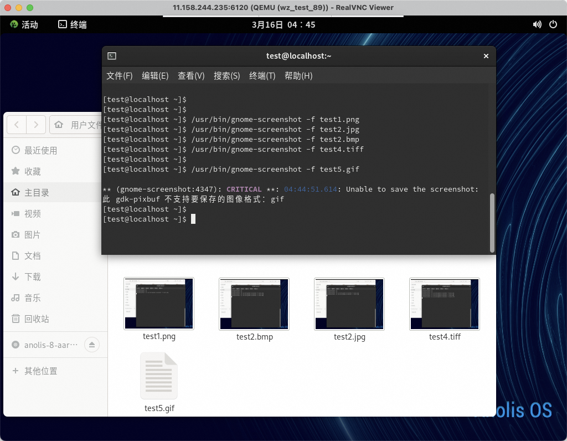Go back with the left arrow button
Screen dimensions: 567x441
click(17, 125)
